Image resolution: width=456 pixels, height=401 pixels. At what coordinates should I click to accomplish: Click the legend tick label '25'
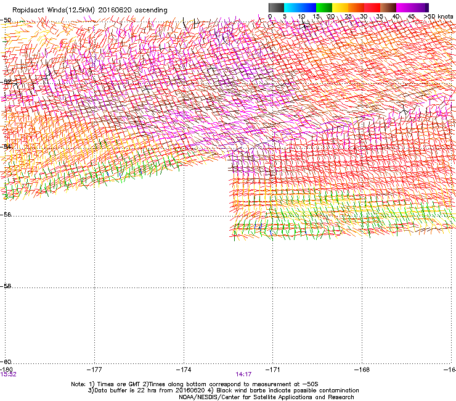pyautogui.click(x=348, y=16)
